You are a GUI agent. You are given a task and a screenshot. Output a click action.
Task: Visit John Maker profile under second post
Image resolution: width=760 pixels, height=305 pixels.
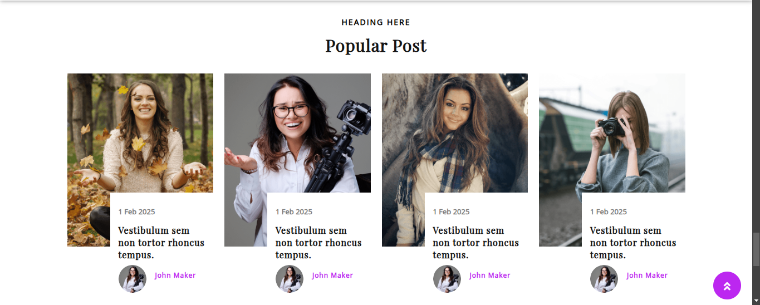(x=332, y=275)
